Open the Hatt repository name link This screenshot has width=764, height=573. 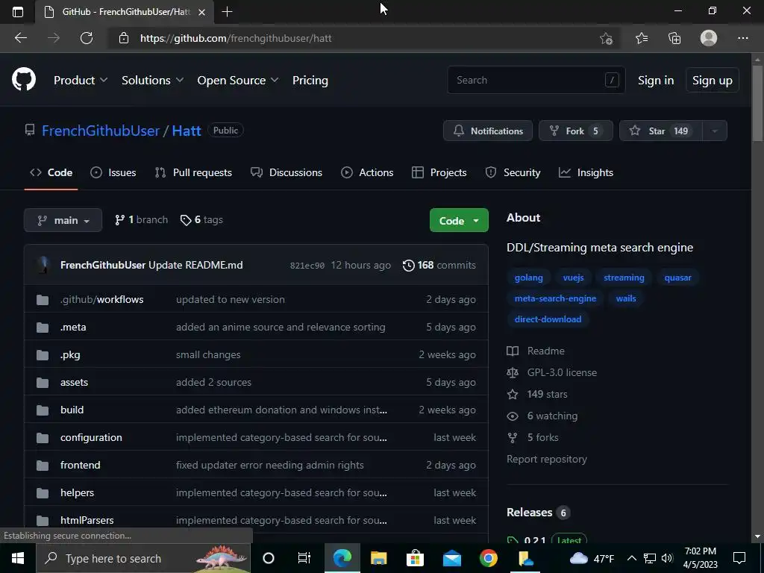coord(187,131)
